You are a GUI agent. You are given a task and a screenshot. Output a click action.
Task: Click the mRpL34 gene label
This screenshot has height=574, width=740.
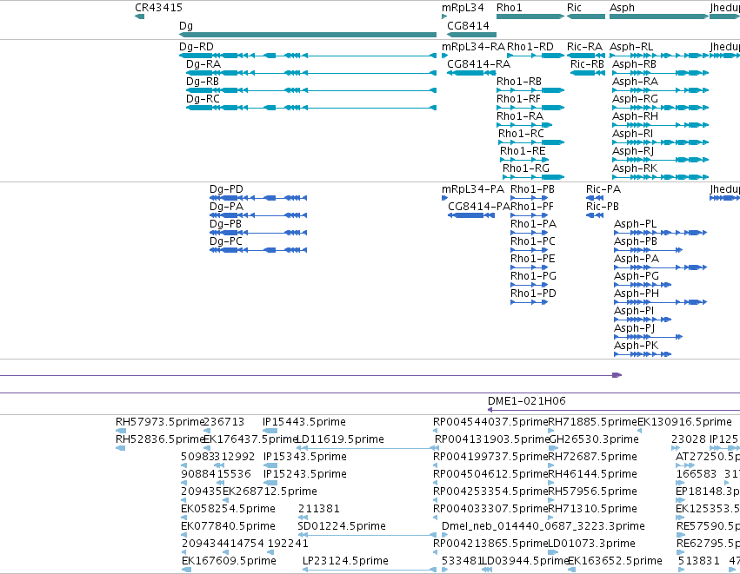(463, 8)
